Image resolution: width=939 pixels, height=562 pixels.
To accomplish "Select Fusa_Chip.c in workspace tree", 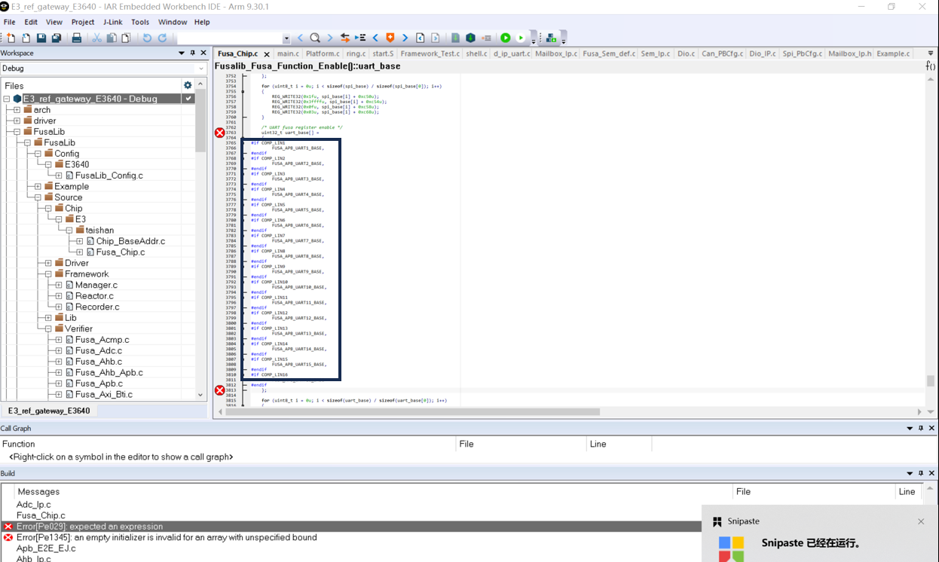I will coord(120,252).
